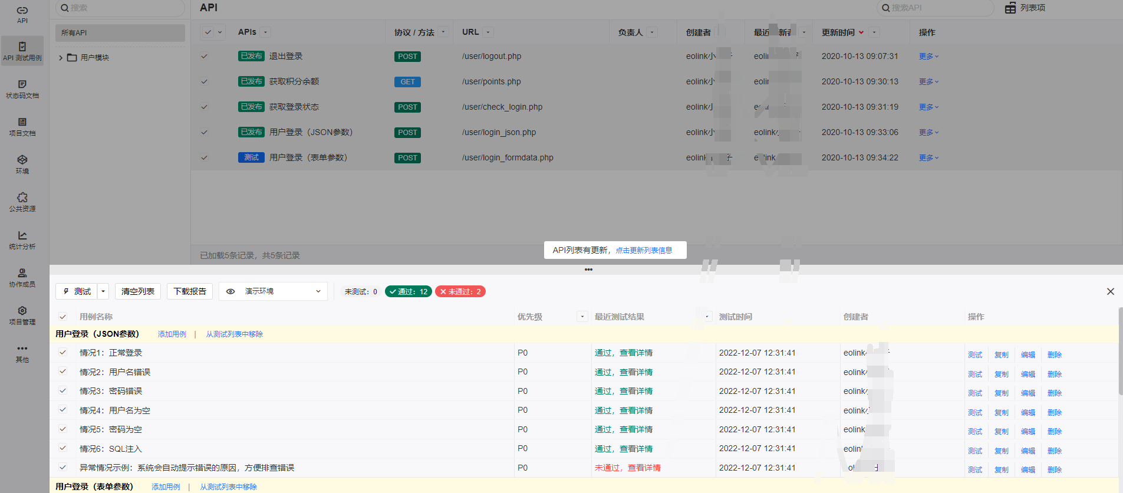Toggle checkbox for 退出登录 API row

point(204,57)
